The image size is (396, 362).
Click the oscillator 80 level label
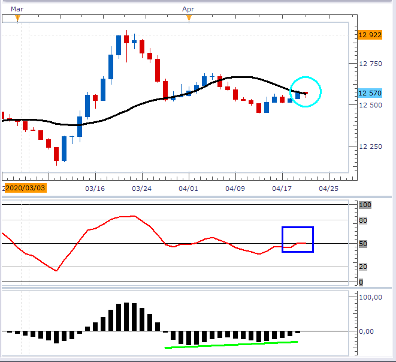pos(363,220)
